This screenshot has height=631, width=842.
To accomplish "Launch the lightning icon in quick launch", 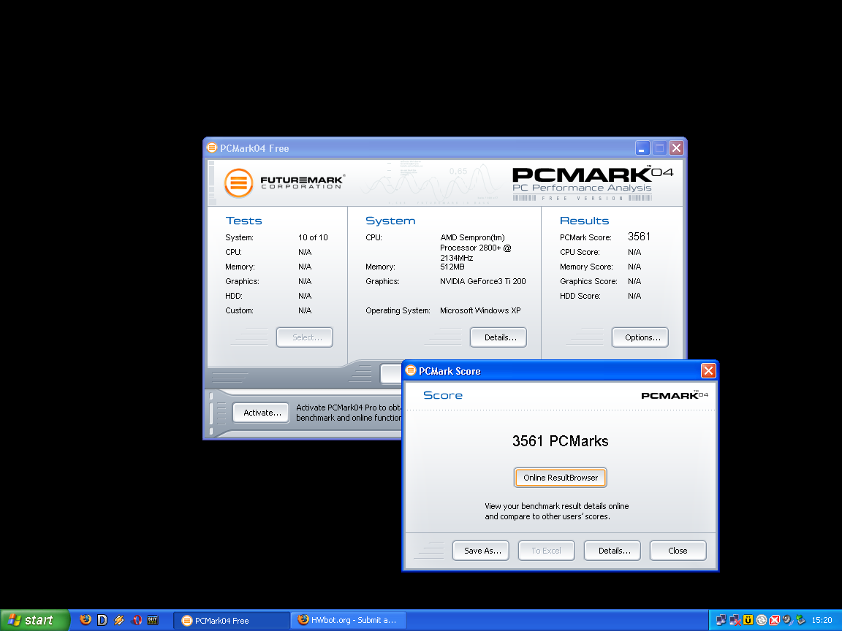I will coord(119,620).
